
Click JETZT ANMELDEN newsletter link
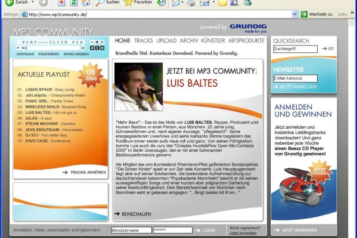coord(295,87)
